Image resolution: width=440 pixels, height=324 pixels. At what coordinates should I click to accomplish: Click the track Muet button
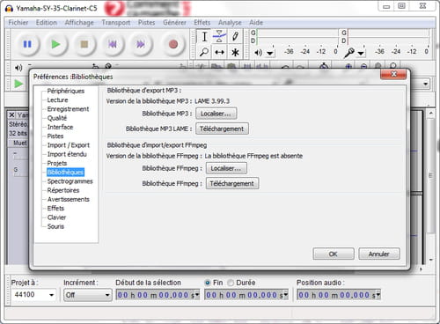(19, 143)
